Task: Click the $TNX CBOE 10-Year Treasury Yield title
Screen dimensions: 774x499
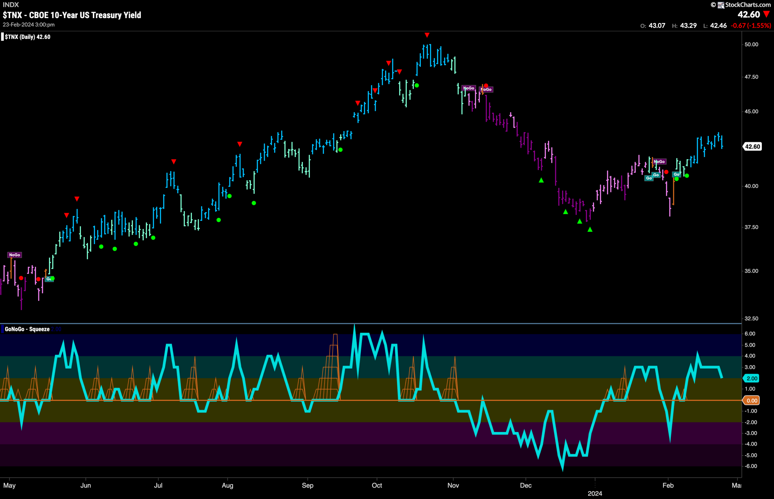Action: [x=72, y=15]
